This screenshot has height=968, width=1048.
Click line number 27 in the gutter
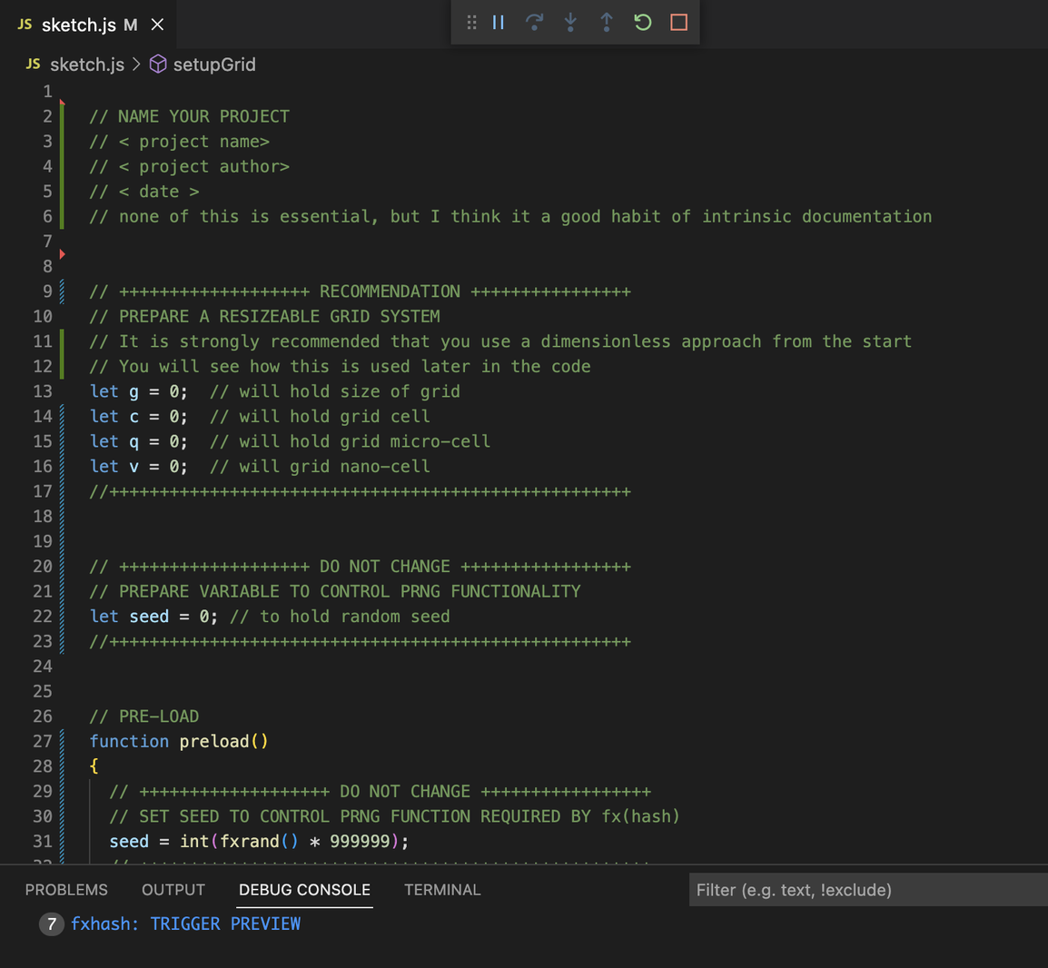click(x=43, y=741)
